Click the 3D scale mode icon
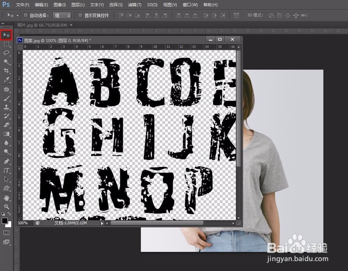Image resolution: width=348 pixels, height=271 pixels. tap(304, 15)
